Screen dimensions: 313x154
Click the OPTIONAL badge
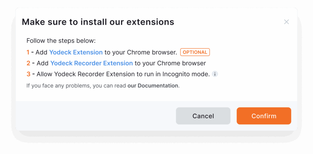pyautogui.click(x=195, y=52)
